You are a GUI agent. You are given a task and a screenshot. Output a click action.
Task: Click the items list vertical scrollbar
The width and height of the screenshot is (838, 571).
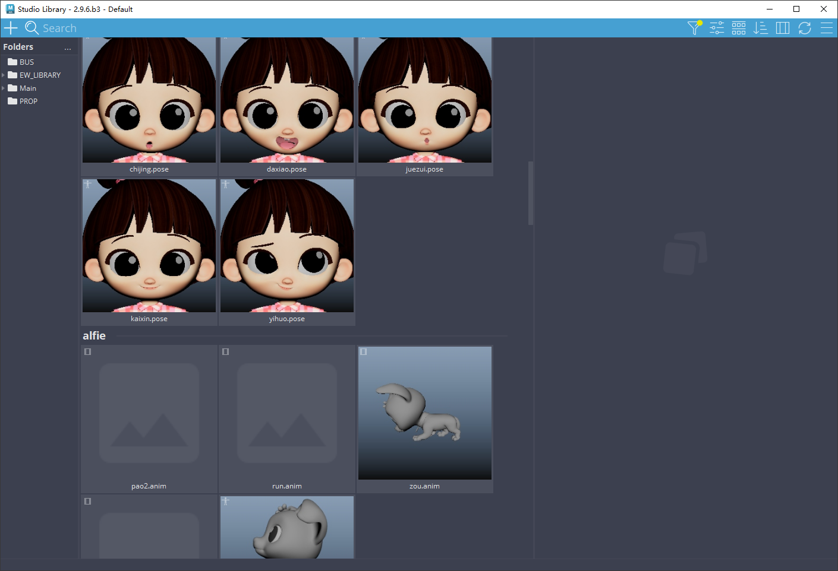tap(531, 193)
